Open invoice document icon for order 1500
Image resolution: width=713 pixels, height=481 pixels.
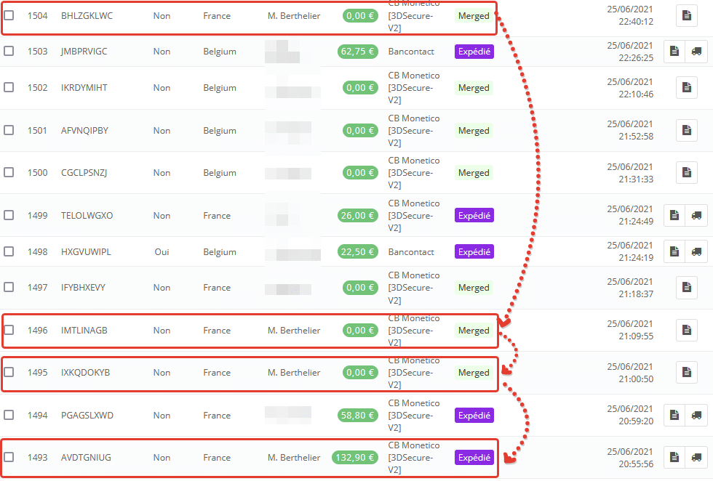(687, 173)
